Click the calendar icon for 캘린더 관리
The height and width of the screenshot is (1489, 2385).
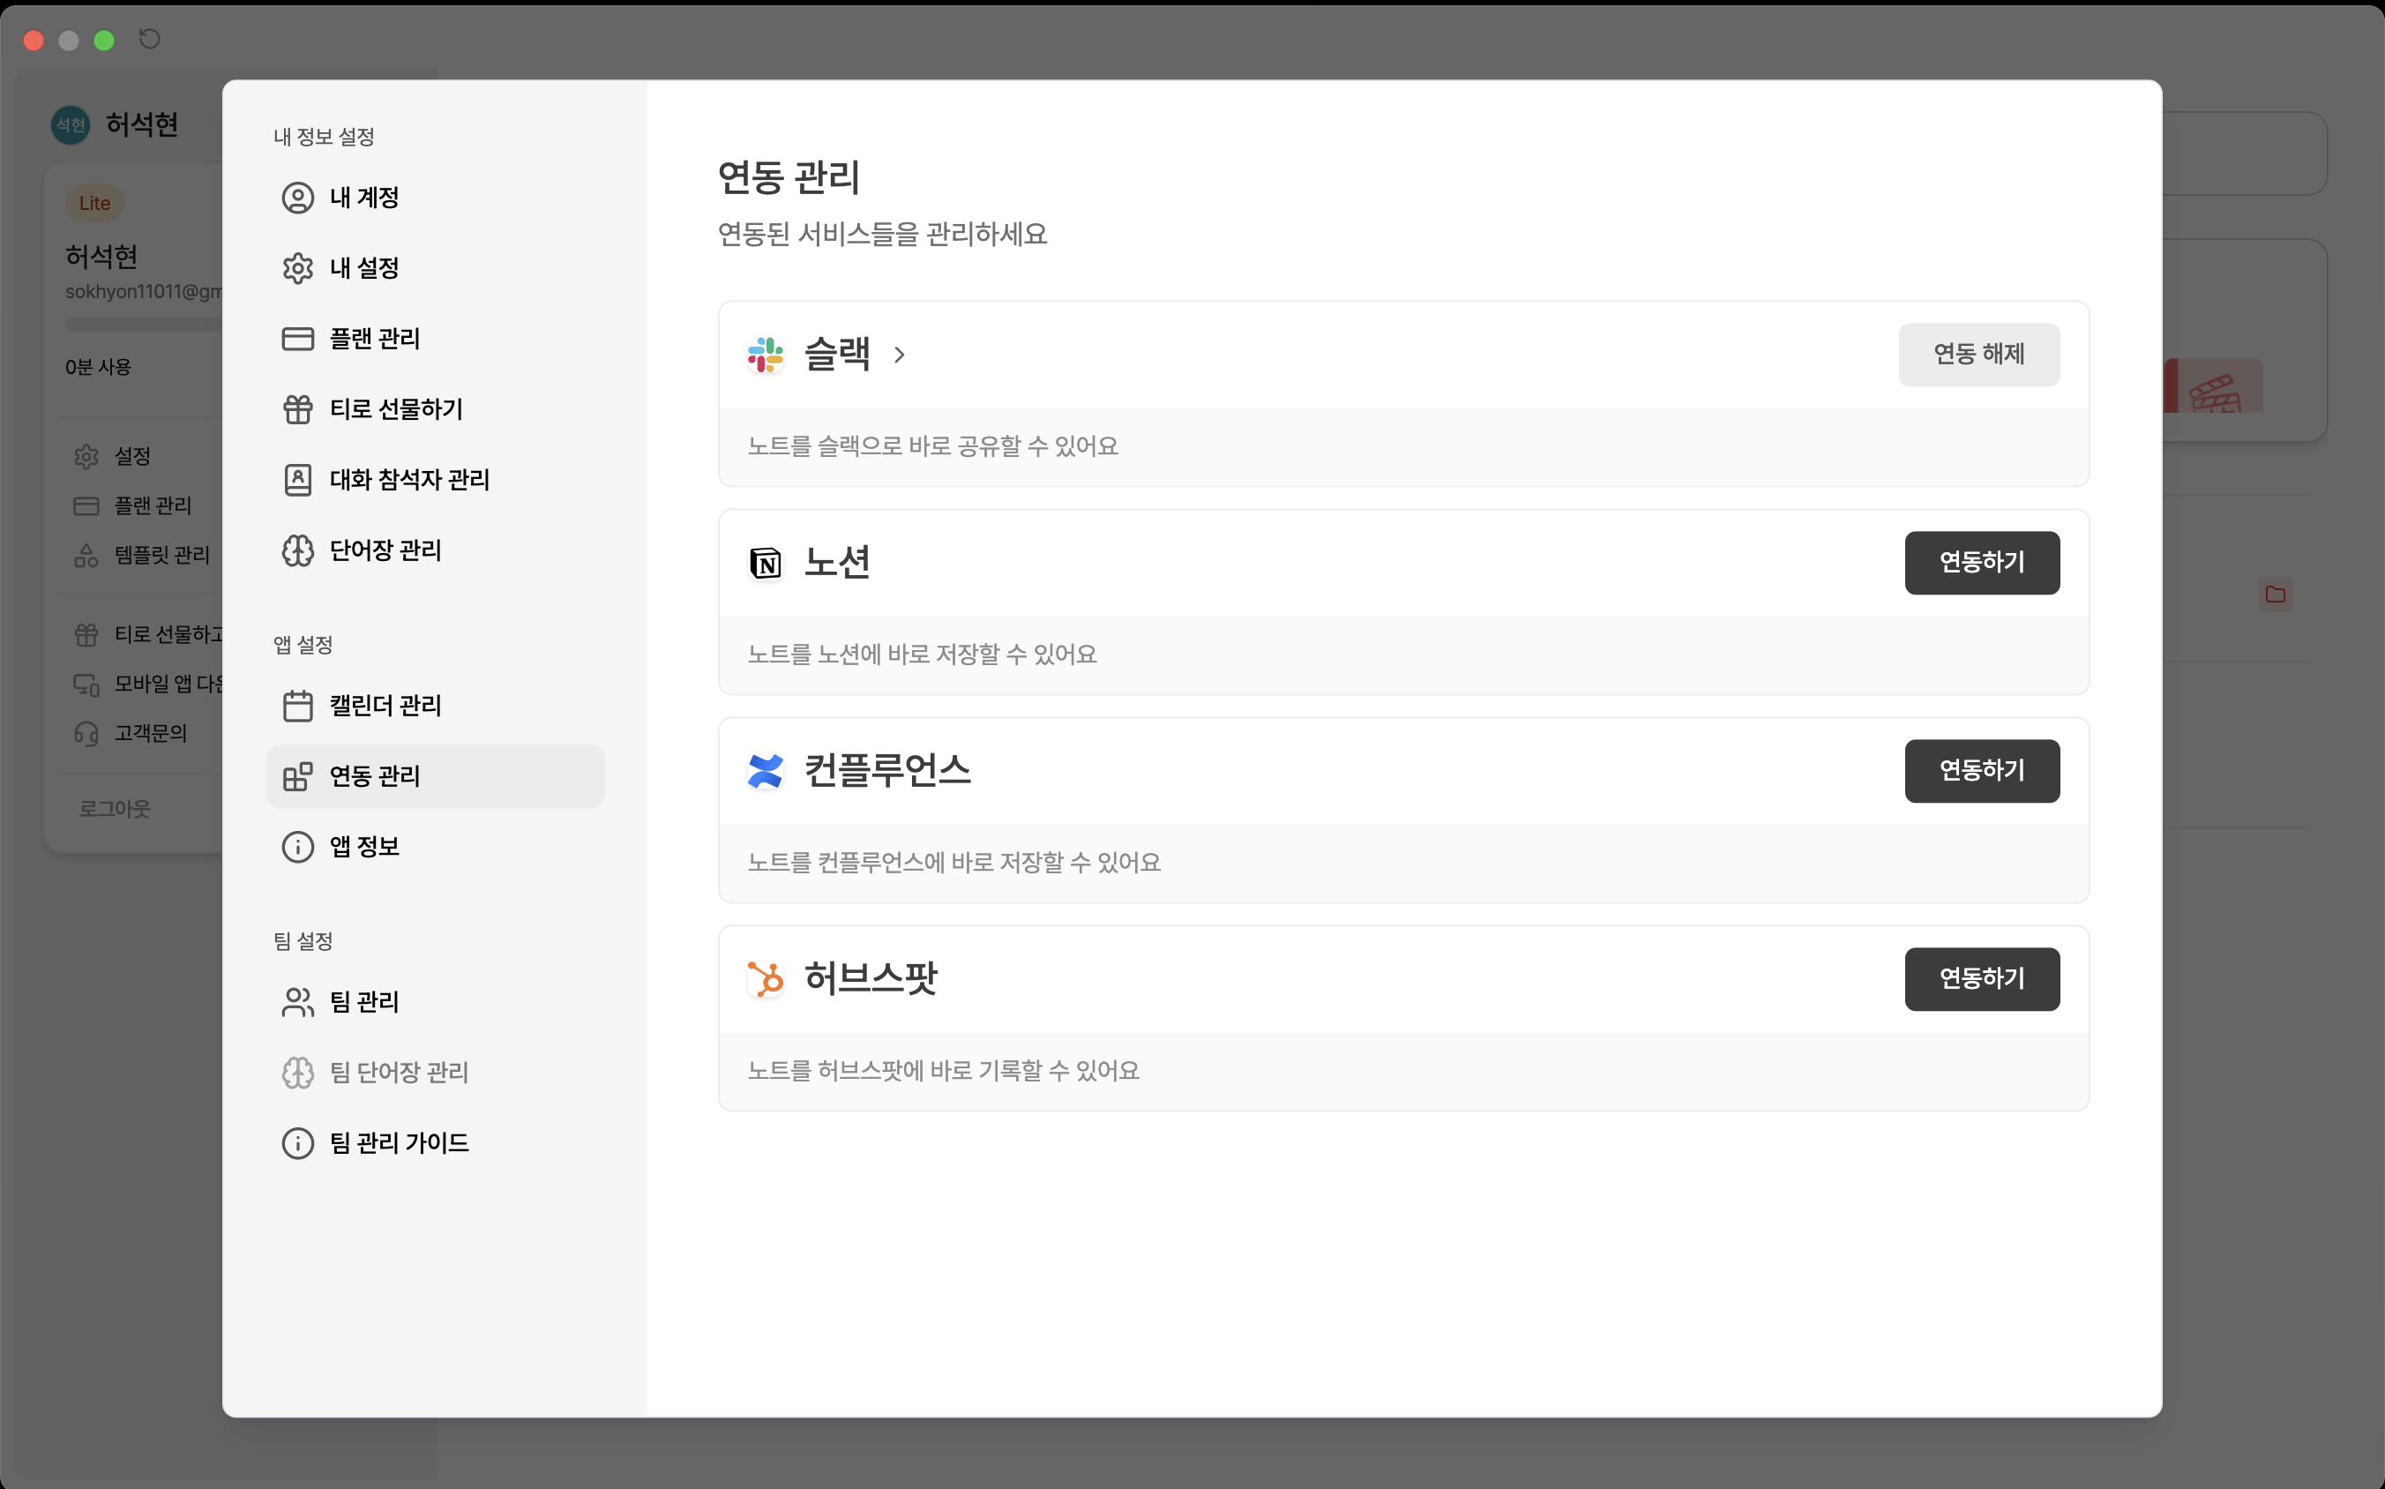(x=297, y=706)
